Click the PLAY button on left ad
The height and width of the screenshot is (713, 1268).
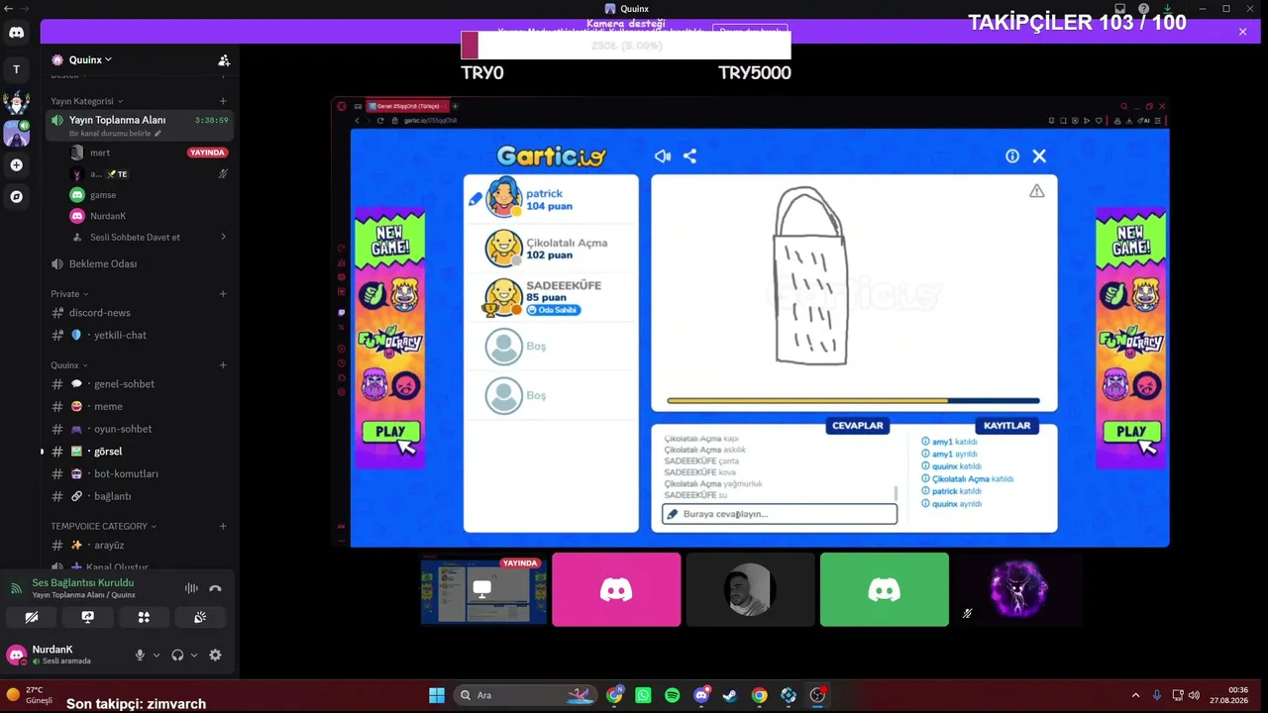click(390, 432)
